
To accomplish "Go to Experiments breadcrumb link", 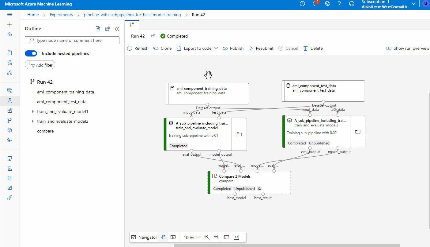I will [61, 15].
